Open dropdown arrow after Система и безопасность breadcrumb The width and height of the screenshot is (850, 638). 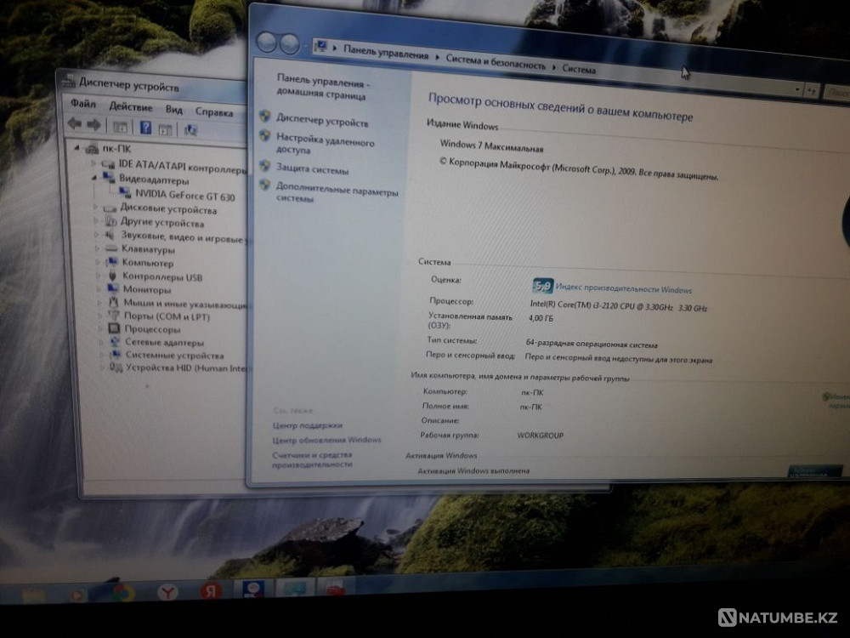[554, 67]
